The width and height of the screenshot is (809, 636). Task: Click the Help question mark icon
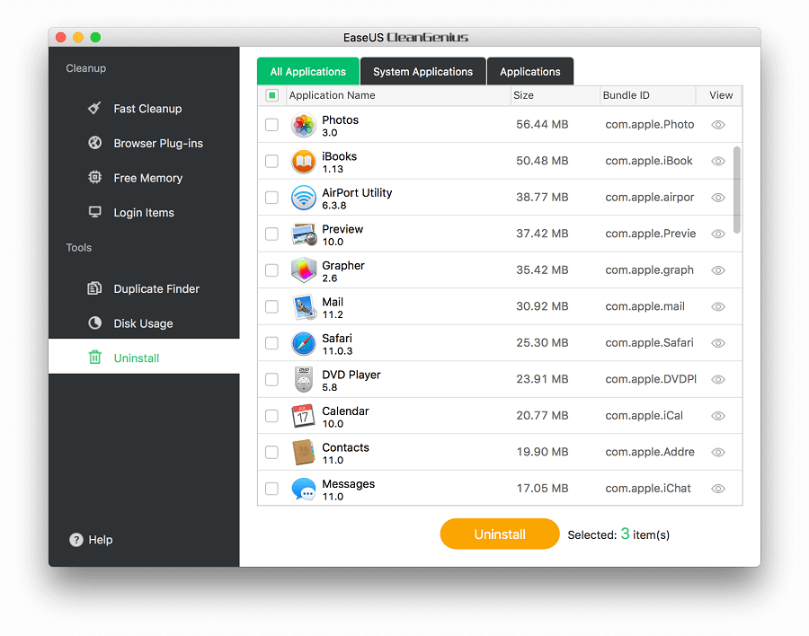[76, 540]
